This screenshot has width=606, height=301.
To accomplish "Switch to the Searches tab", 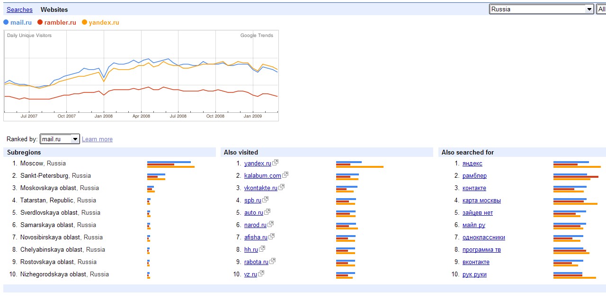I will click(19, 9).
